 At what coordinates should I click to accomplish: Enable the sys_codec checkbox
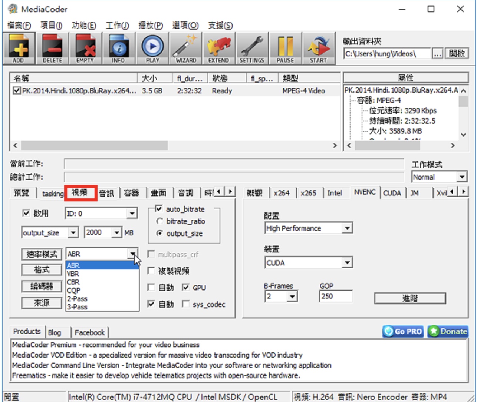(186, 304)
